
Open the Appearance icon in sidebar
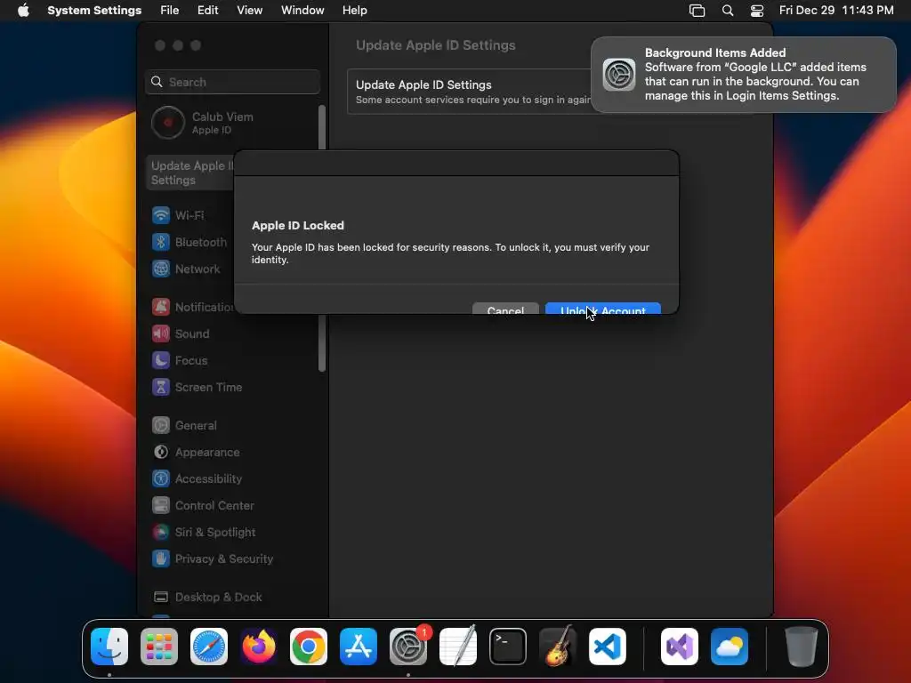(161, 452)
